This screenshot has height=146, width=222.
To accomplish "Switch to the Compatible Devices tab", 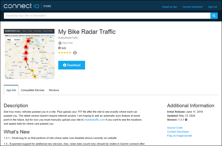I will coord(33,90).
